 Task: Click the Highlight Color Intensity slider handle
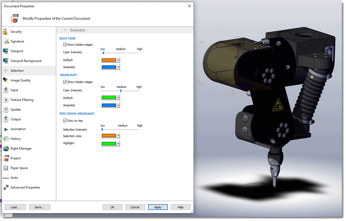[x=121, y=91]
